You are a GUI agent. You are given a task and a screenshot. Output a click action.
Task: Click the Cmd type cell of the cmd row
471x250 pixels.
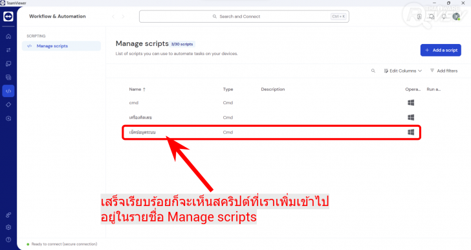tap(228, 102)
